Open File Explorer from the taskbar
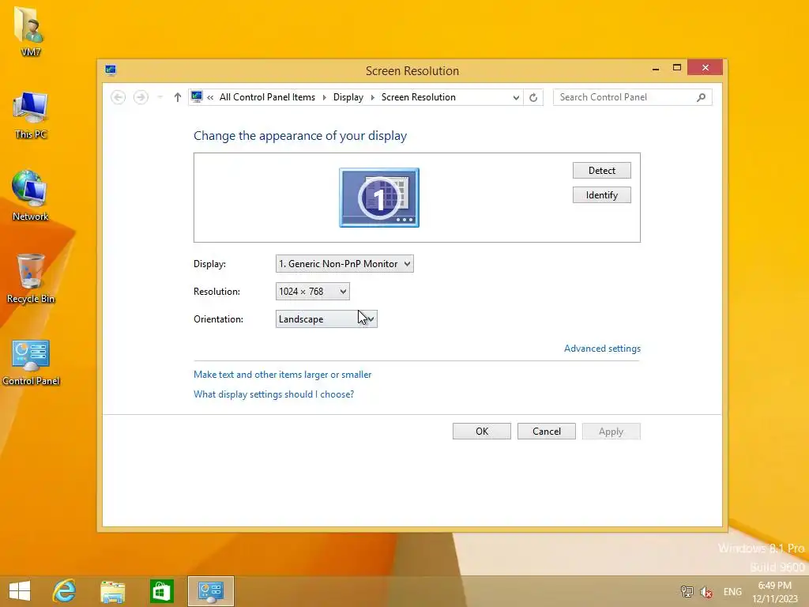 click(x=112, y=591)
